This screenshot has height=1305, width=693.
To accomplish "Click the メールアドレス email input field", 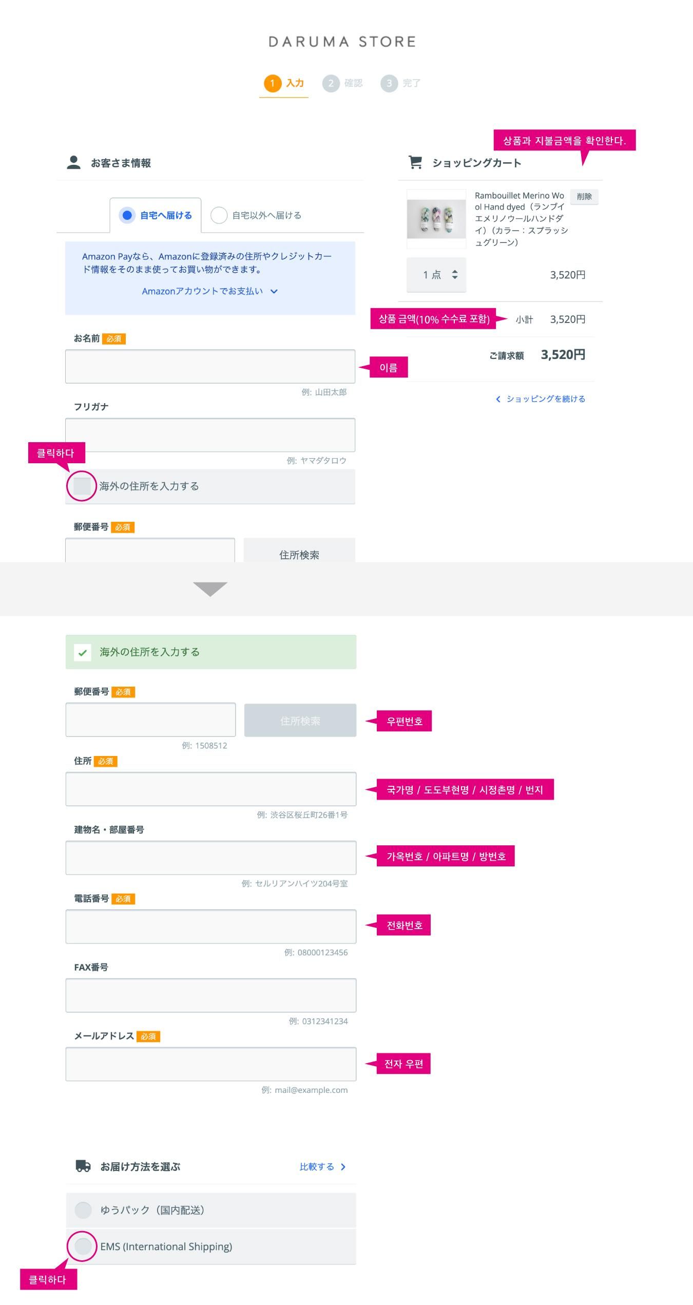I will [x=210, y=1064].
